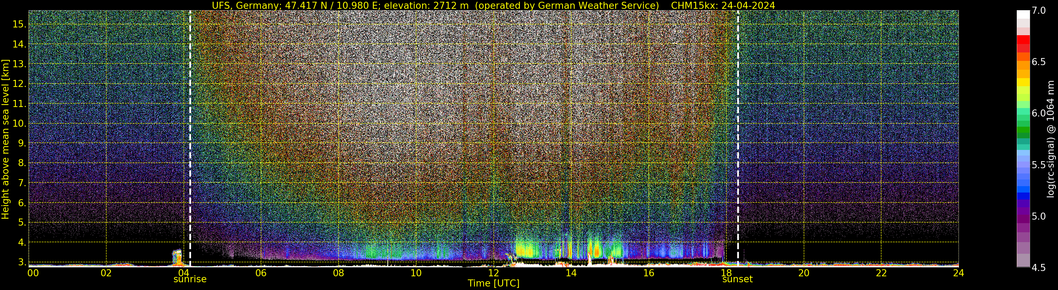The width and height of the screenshot is (1058, 290).
Task: Click the '08' tick on the time axis
Action: [338, 273]
